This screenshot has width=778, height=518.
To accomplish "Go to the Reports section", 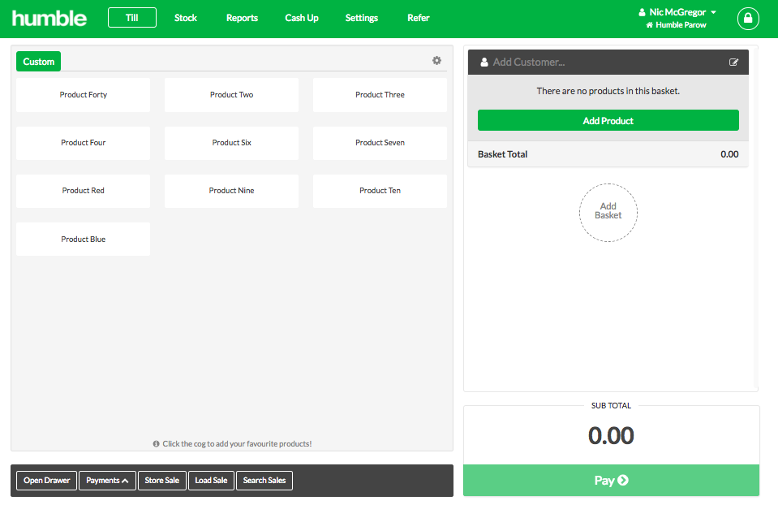I will [x=242, y=18].
